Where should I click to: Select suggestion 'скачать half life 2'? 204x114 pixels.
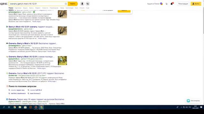pyautogui.click(x=36, y=90)
